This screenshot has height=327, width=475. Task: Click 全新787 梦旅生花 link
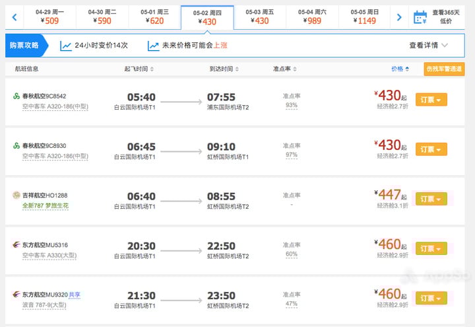tap(46, 205)
